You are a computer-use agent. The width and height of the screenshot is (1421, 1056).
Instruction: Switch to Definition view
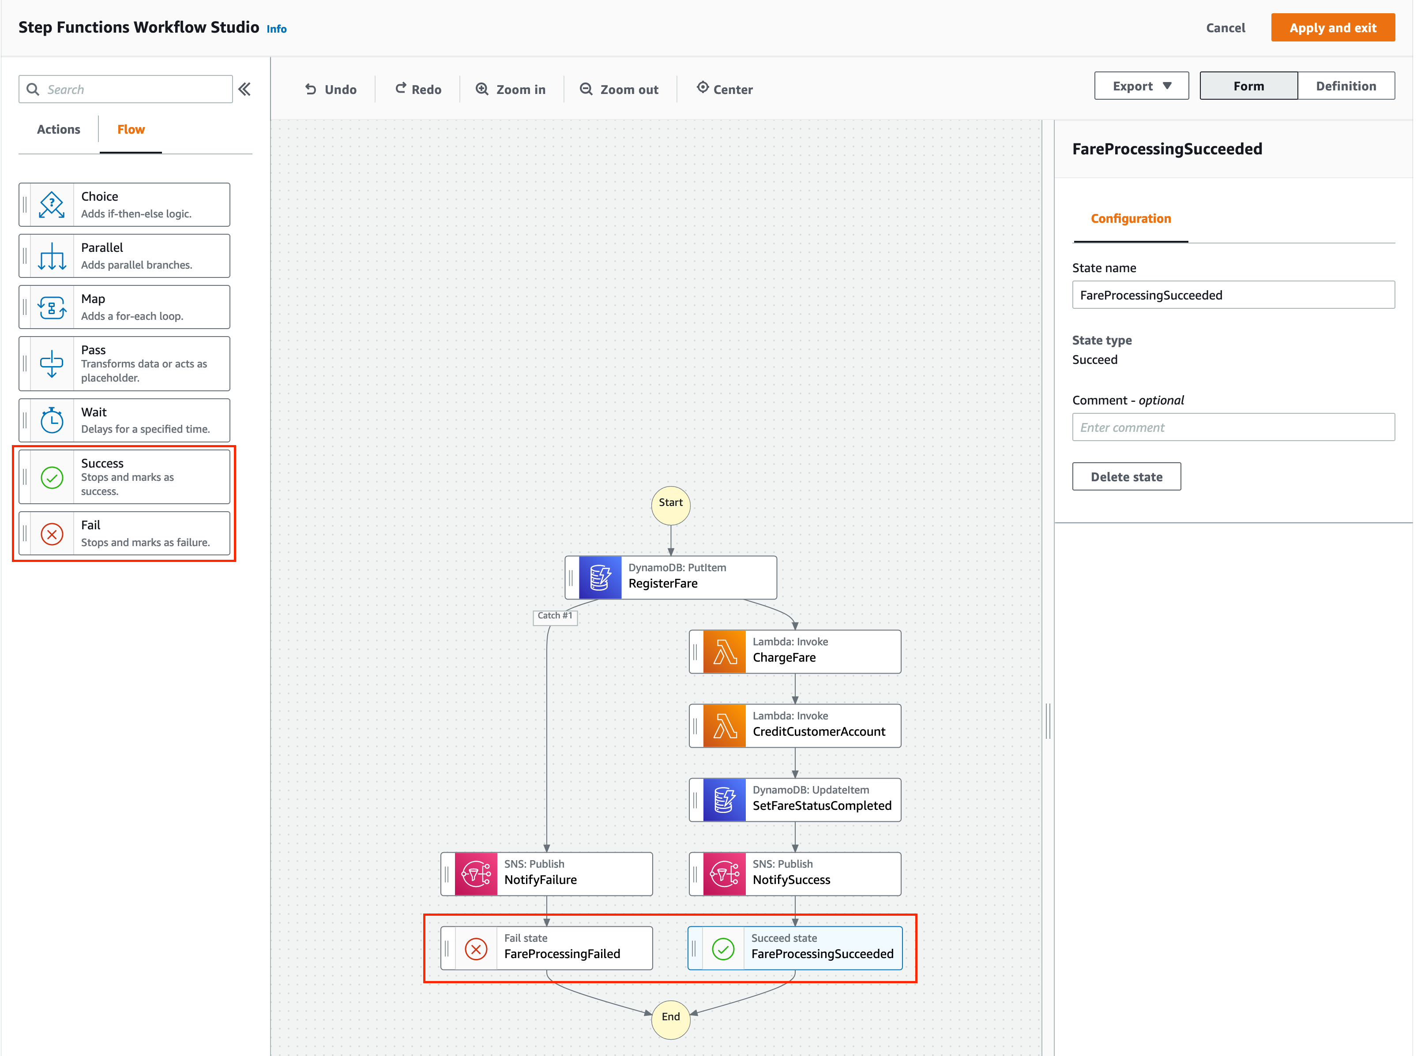pos(1346,86)
